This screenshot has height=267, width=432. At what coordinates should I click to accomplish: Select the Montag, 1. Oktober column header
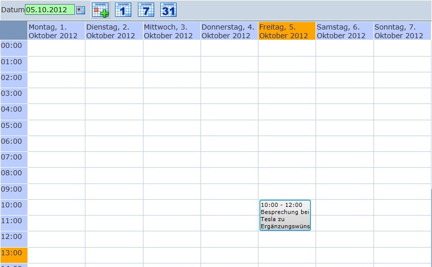56,31
